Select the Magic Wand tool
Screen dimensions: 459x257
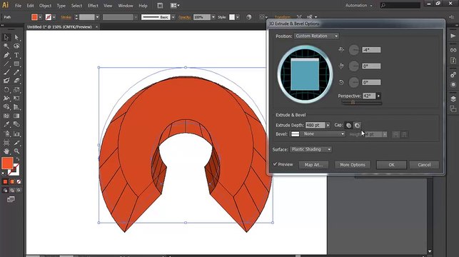pyautogui.click(x=6, y=46)
